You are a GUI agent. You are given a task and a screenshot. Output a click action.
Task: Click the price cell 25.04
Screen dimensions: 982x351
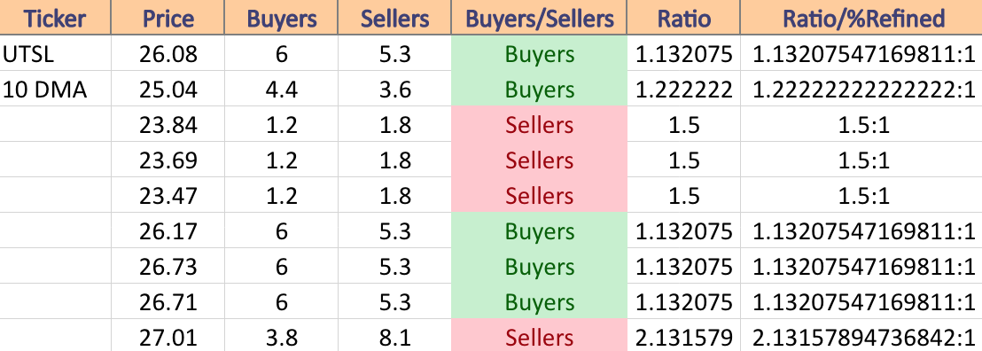(168, 89)
